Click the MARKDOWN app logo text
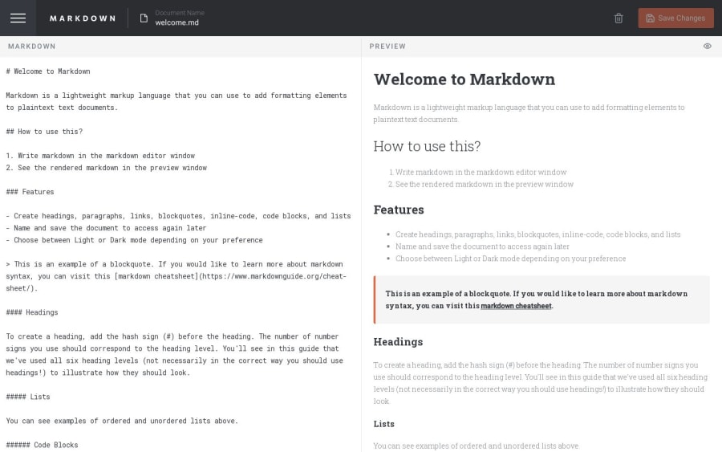Viewport: 722px width, 452px height. point(83,18)
